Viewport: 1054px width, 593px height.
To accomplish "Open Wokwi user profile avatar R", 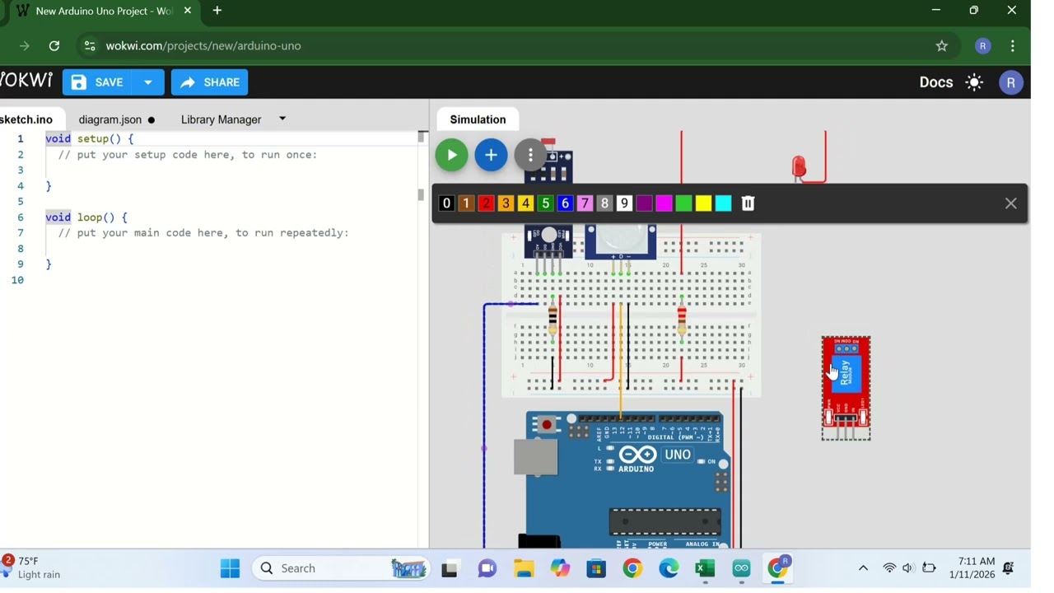I will click(x=1010, y=82).
